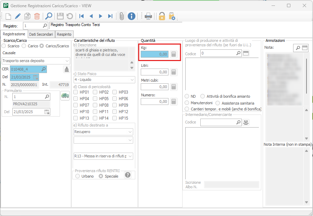The image size is (313, 216).
Task: Open the blue info icon
Action: [x=132, y=16]
